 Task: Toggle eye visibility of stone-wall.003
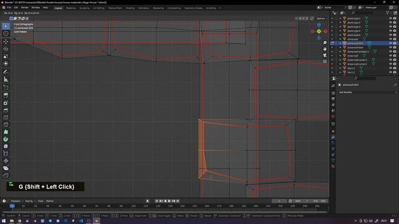(x=390, y=43)
